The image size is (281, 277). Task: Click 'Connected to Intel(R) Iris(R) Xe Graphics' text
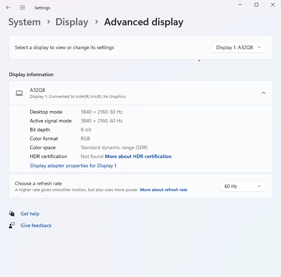coord(87,96)
